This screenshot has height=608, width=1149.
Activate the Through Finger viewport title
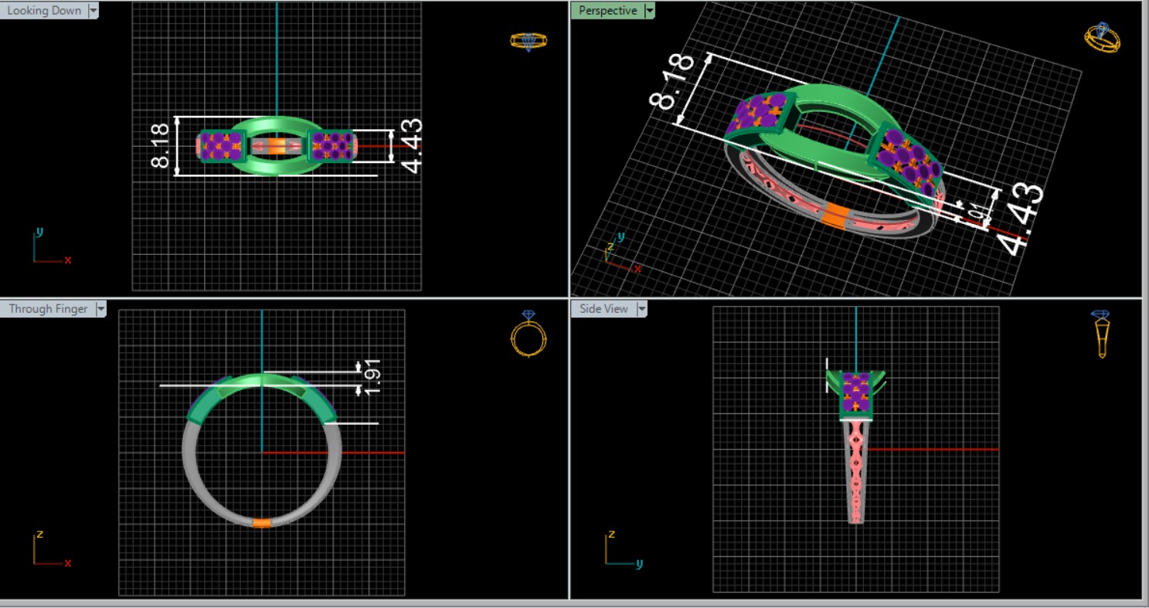tap(48, 309)
